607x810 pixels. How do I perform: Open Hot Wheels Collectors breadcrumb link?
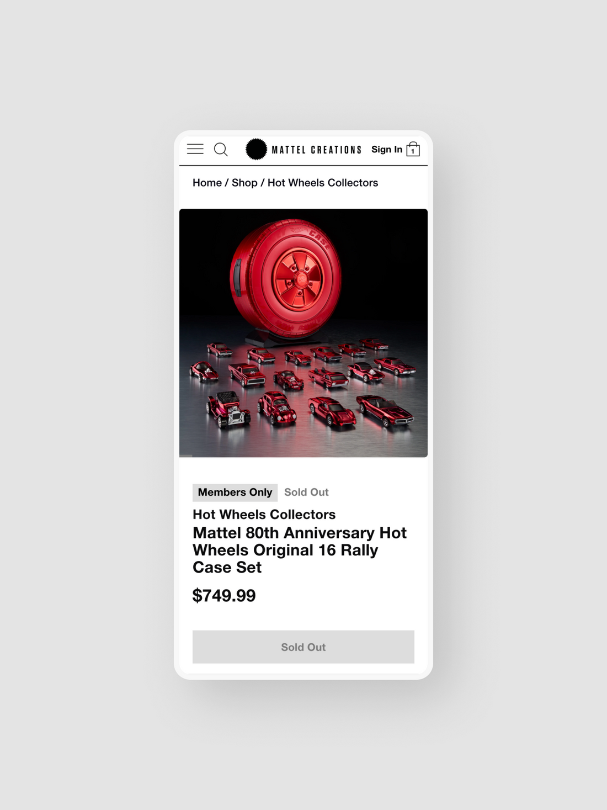323,183
